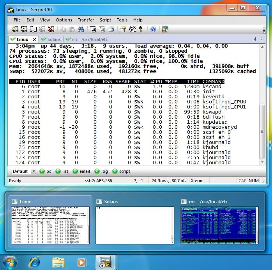The width and height of the screenshot is (272, 270).
Task: Launch Internet Explorer from the taskbar
Action: point(34,262)
